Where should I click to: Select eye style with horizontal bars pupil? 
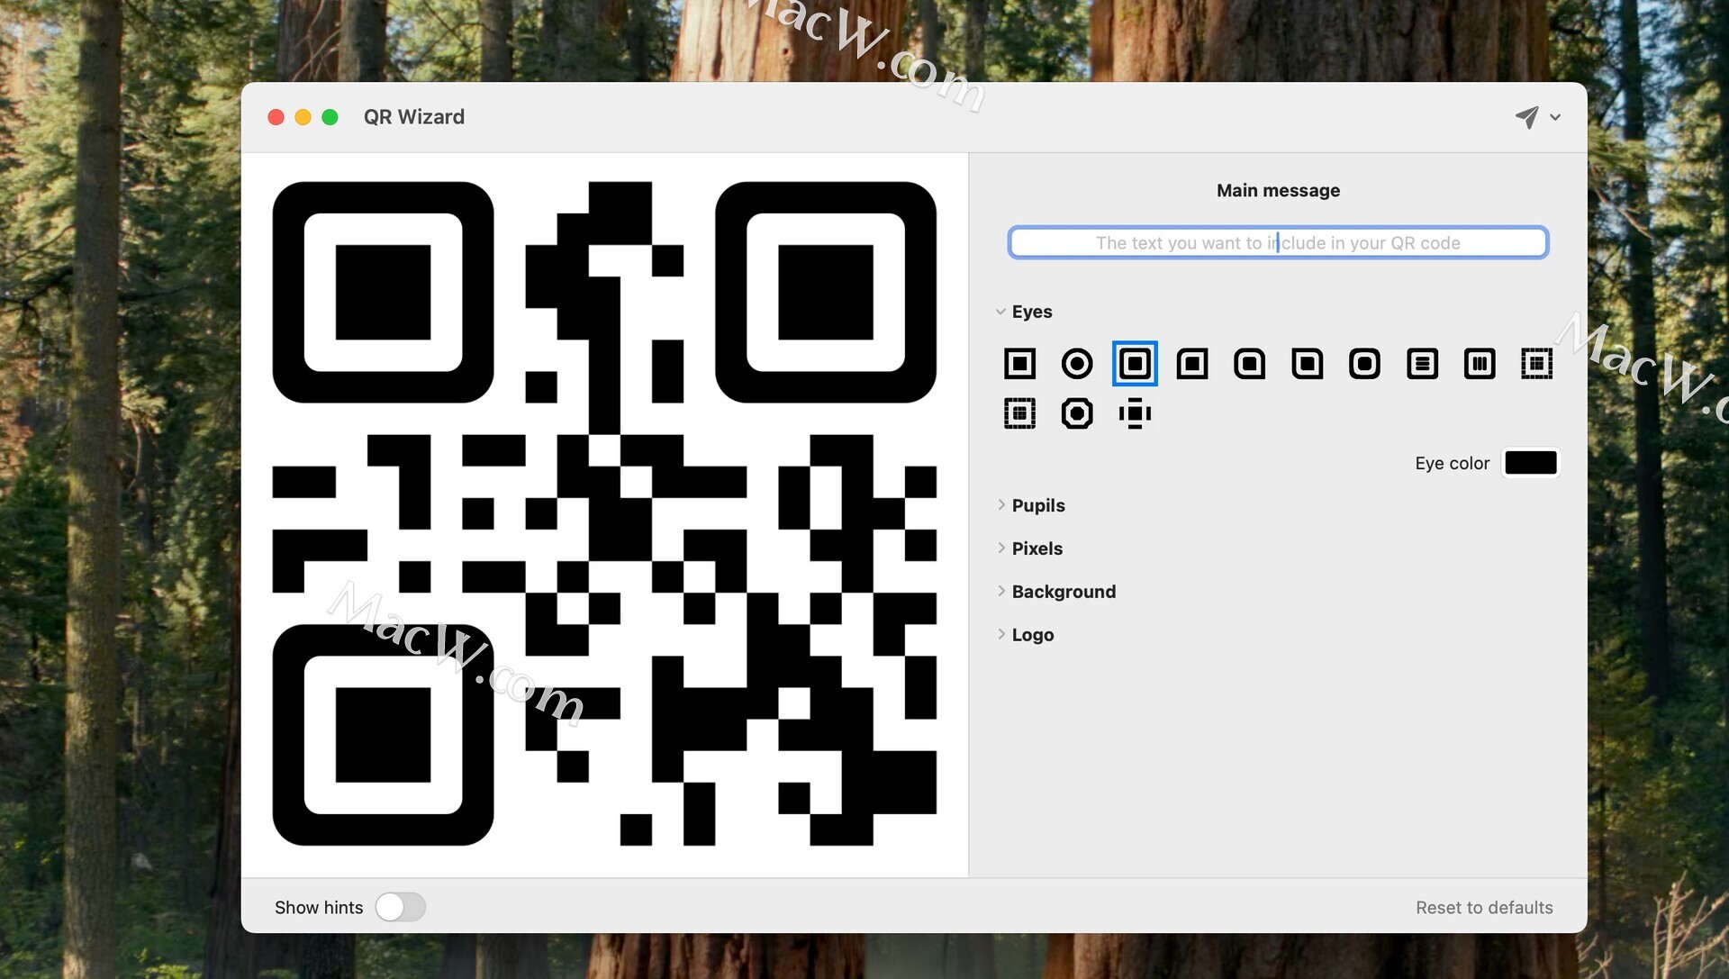1422,364
